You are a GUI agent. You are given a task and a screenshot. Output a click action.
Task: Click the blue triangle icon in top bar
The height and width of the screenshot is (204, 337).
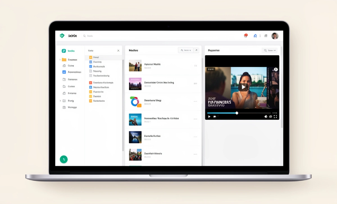[x=255, y=36]
